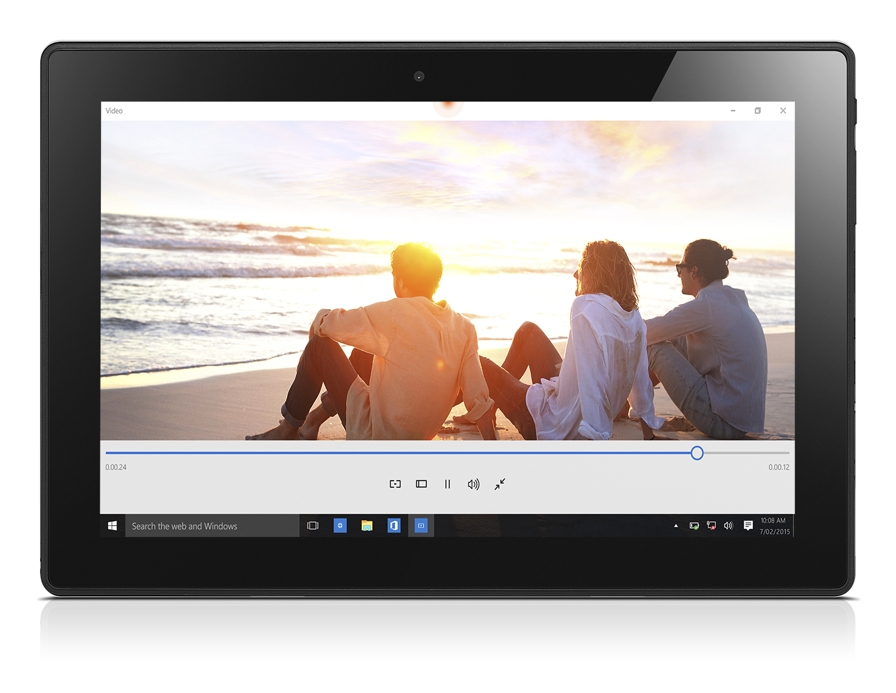Viewport: 896px width, 693px height.
Task: Click the elapsed time 0.00.24
Action: 116,467
